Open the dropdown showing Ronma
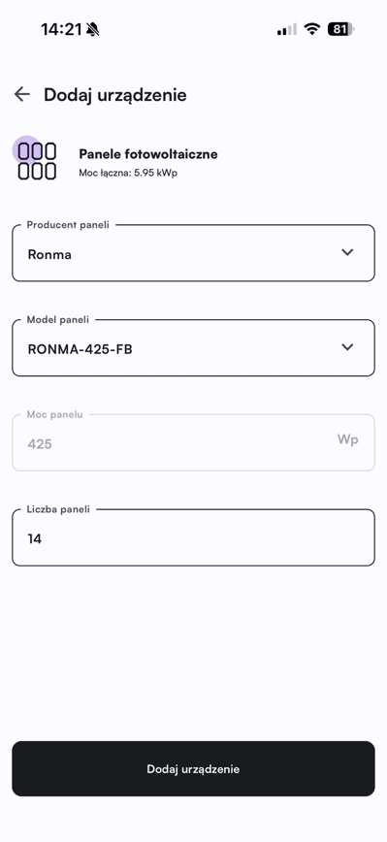The image size is (387, 842). pyautogui.click(x=193, y=253)
